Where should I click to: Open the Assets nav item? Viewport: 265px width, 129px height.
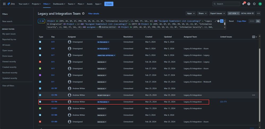(x=89, y=4)
